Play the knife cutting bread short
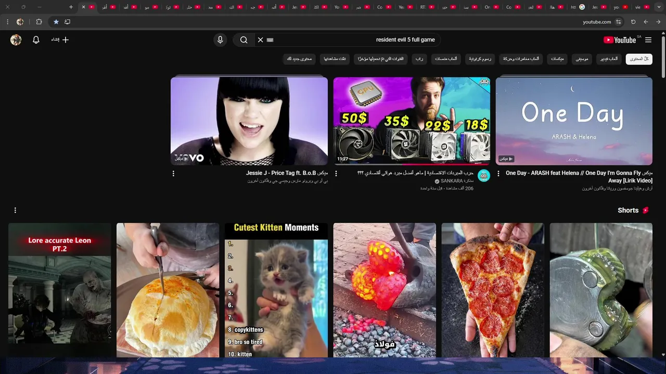Viewport: 666px width, 374px height. pyautogui.click(x=168, y=290)
